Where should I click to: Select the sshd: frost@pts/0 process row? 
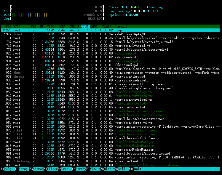tap(110, 34)
